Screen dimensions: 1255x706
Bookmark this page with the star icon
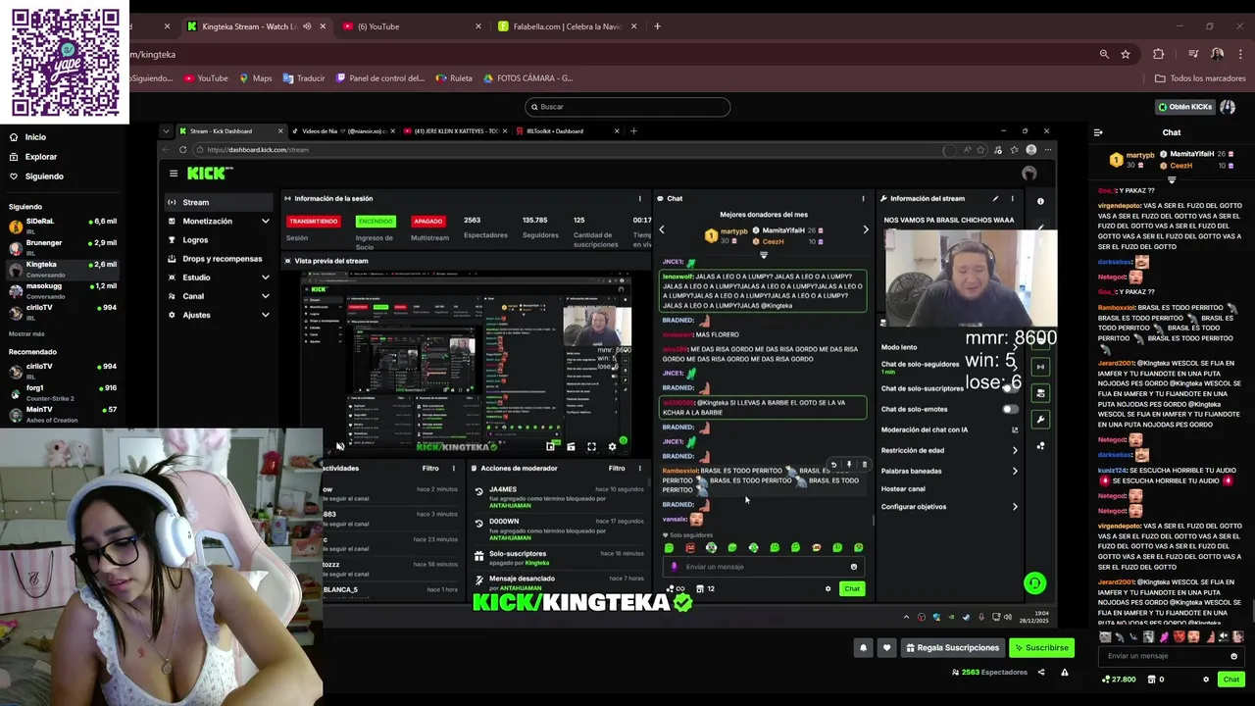[x=1126, y=54]
